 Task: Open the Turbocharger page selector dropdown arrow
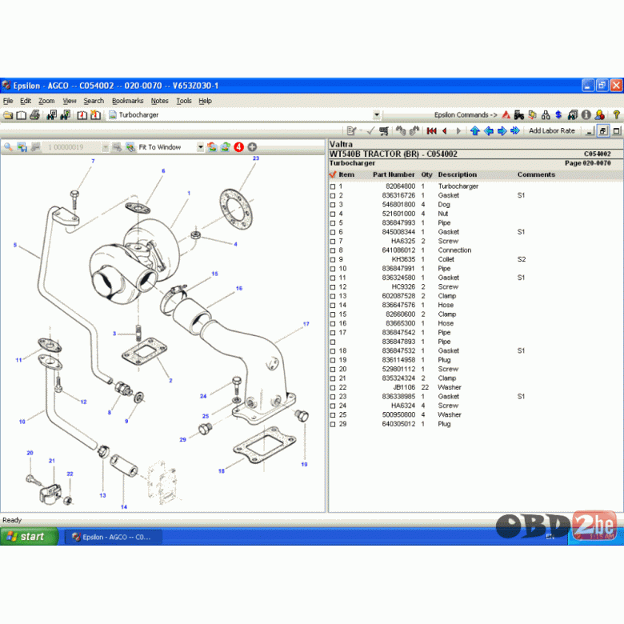(x=377, y=115)
